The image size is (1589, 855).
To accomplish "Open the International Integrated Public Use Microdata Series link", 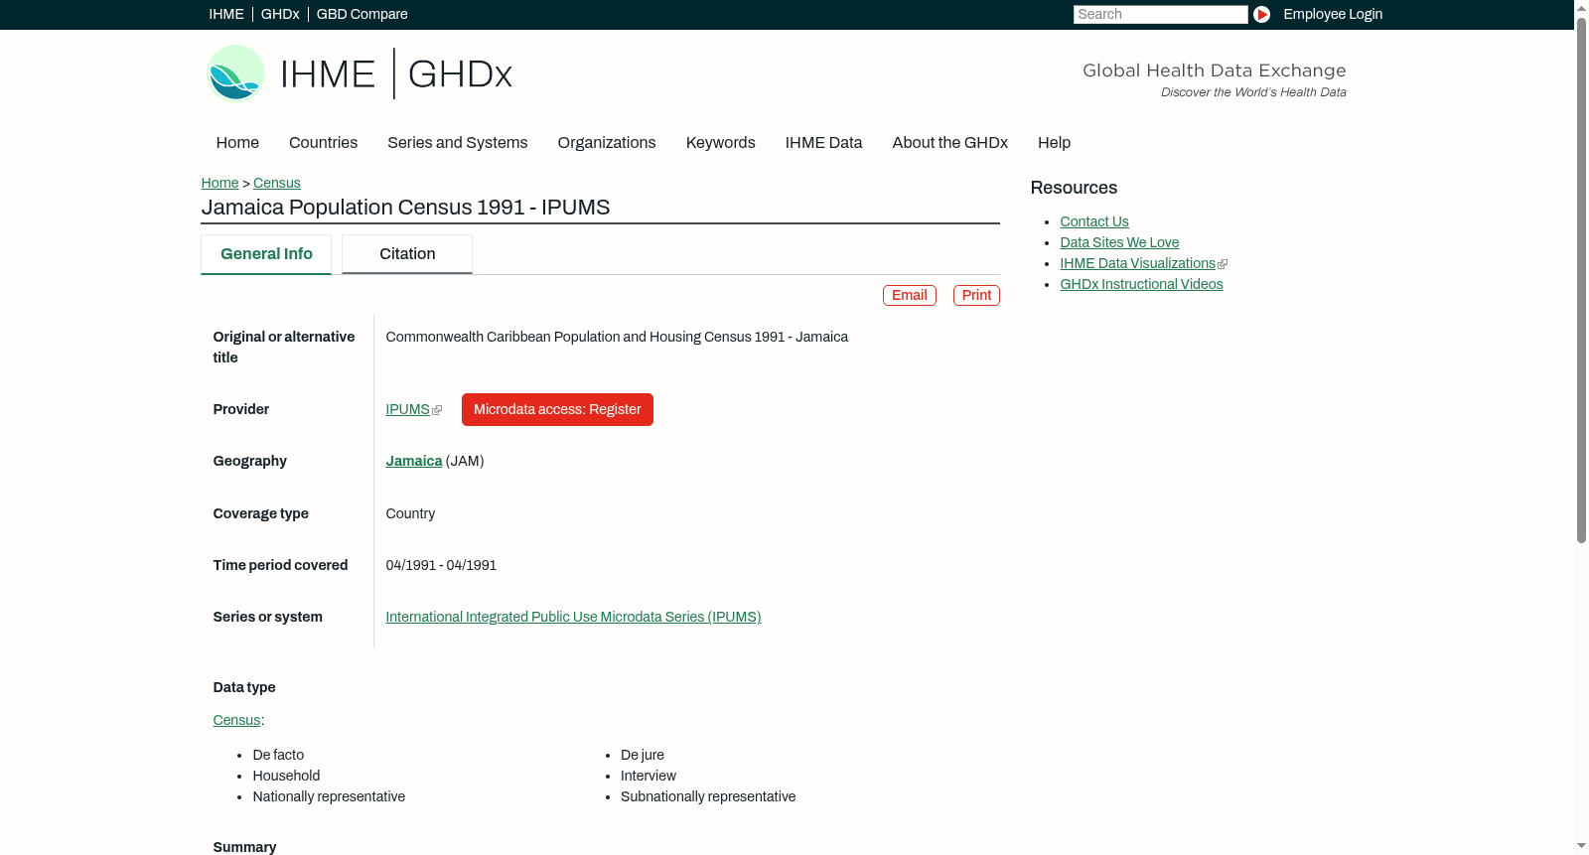I will pyautogui.click(x=573, y=617).
